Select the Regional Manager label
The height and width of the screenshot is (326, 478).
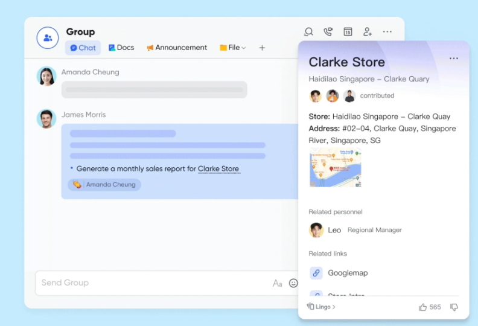(x=375, y=230)
